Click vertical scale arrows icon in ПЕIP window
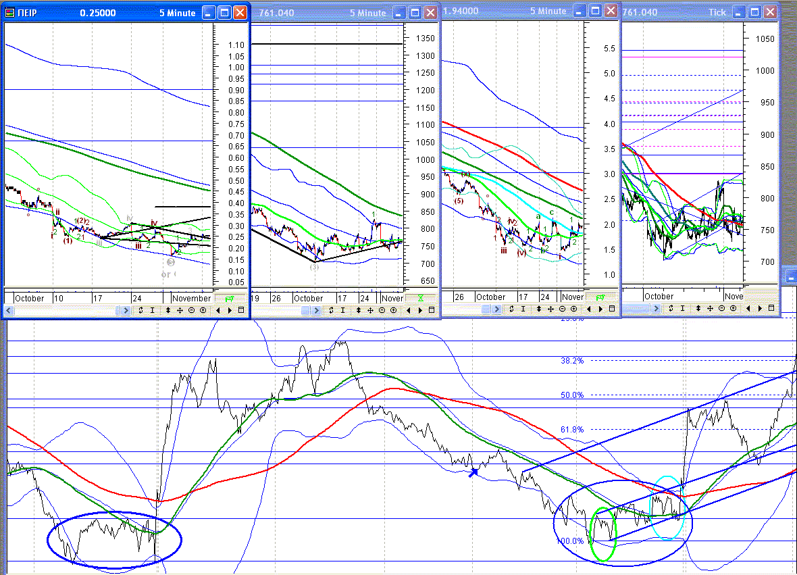The image size is (797, 575). coord(168,310)
